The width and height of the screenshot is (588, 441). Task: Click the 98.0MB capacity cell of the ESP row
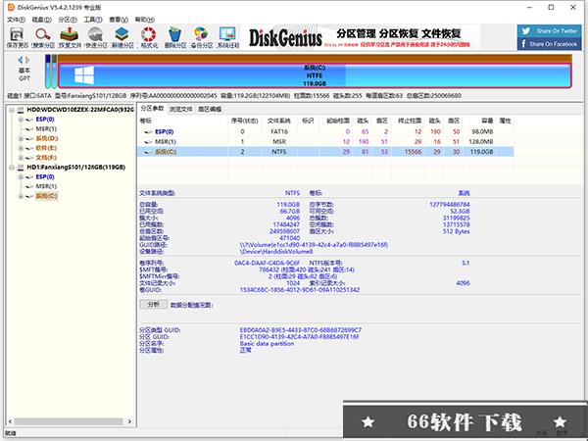[x=482, y=131]
